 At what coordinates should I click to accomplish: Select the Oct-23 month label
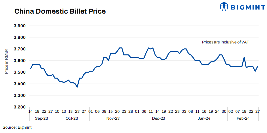(x=72, y=118)
